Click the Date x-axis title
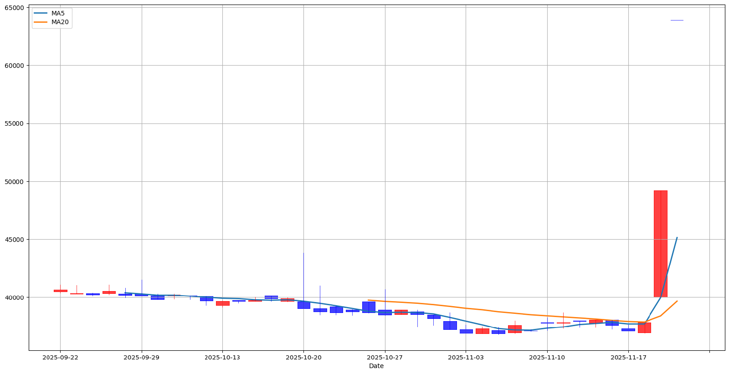This screenshot has height=374, width=729. pos(376,366)
